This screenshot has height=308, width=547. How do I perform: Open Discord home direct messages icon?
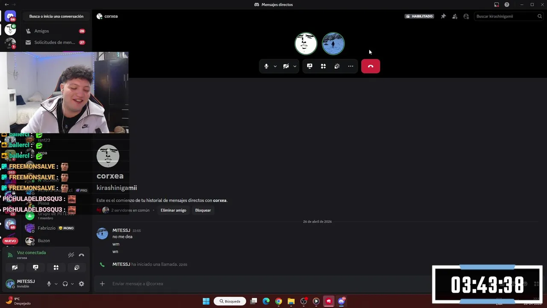tap(10, 16)
